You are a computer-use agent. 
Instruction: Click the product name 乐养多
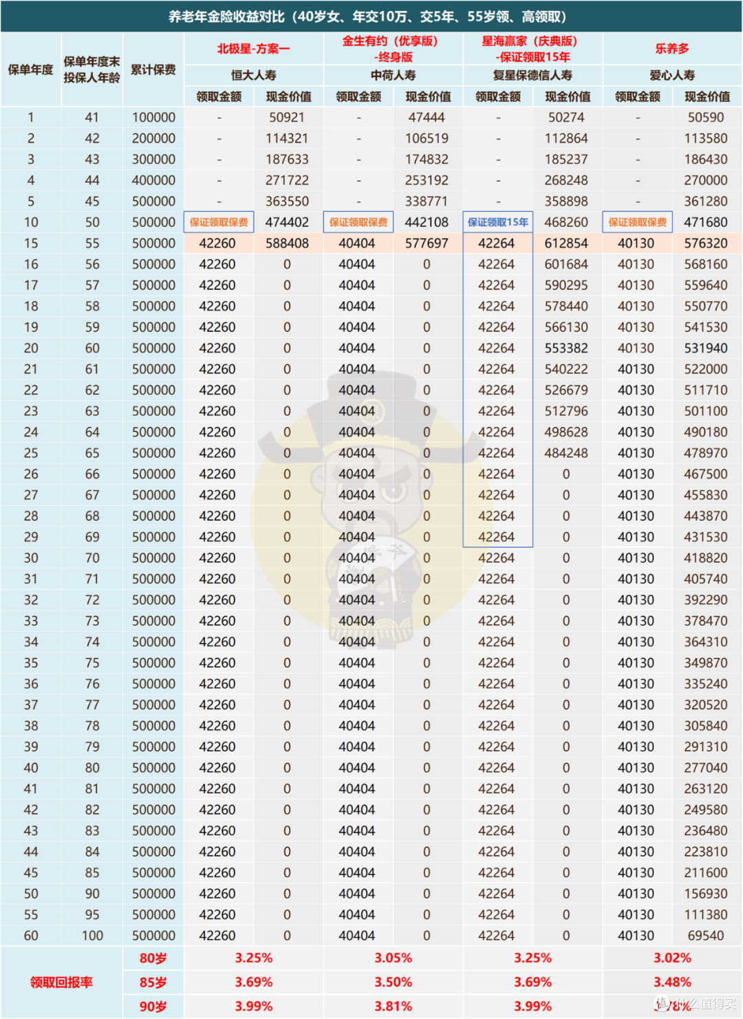tap(672, 49)
